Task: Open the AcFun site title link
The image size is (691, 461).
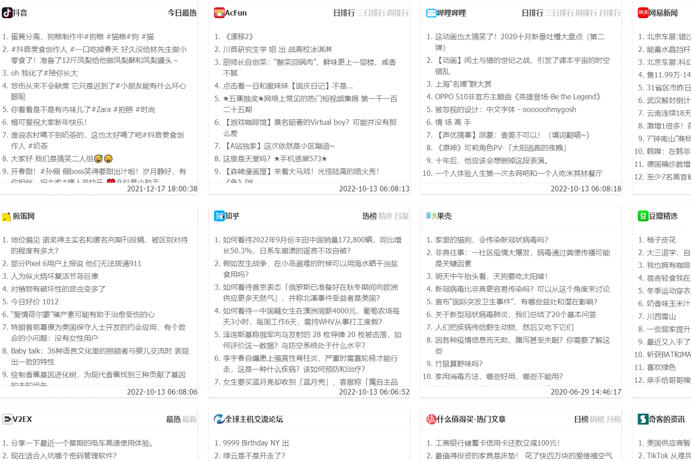Action: (x=236, y=13)
